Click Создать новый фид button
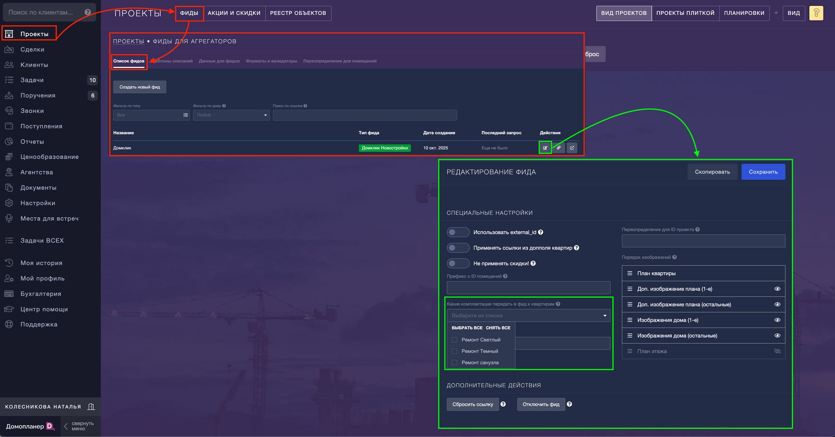This screenshot has width=835, height=437. click(x=140, y=87)
